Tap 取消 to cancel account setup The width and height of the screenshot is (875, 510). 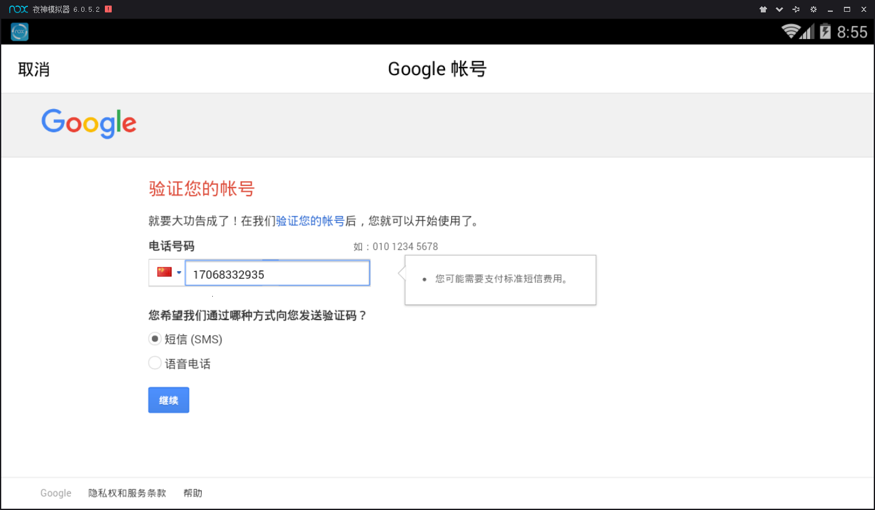34,69
